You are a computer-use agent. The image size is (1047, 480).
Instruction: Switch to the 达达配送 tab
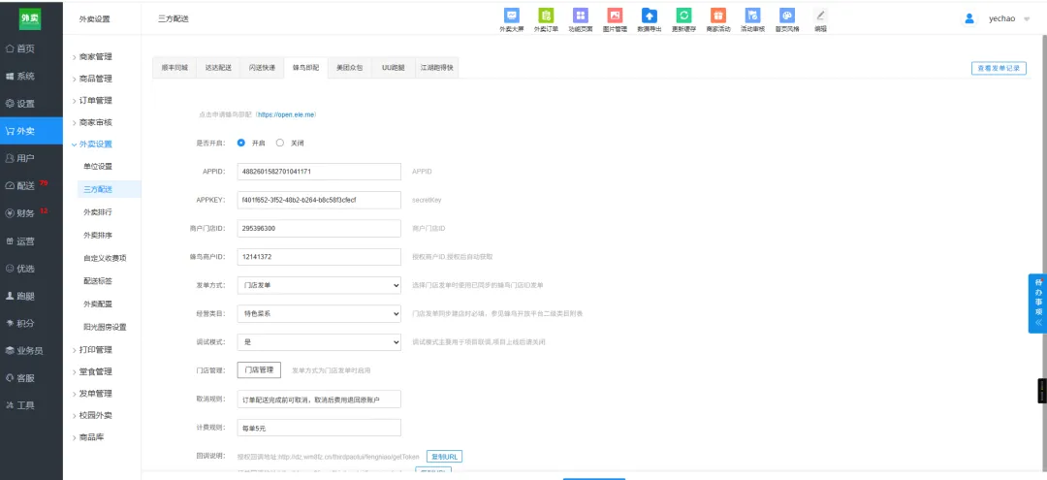218,68
